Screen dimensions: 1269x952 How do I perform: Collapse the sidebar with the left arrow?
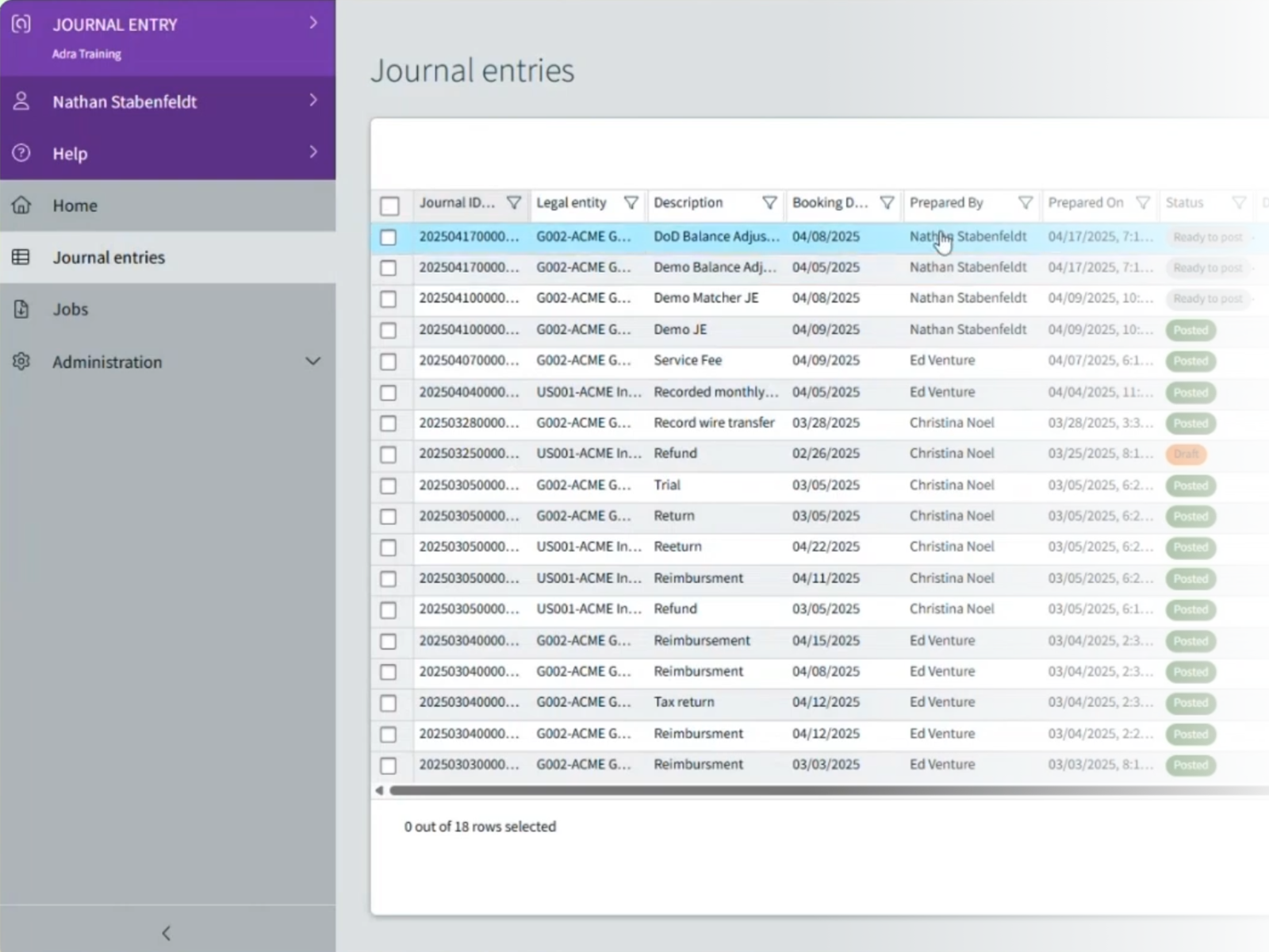167,933
